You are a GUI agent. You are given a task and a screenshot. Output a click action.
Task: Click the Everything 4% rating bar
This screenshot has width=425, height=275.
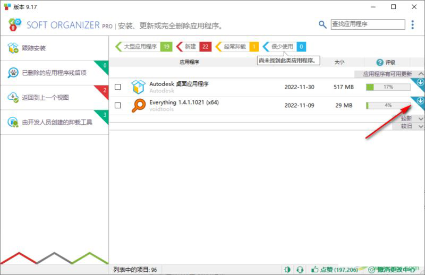pyautogui.click(x=388, y=106)
